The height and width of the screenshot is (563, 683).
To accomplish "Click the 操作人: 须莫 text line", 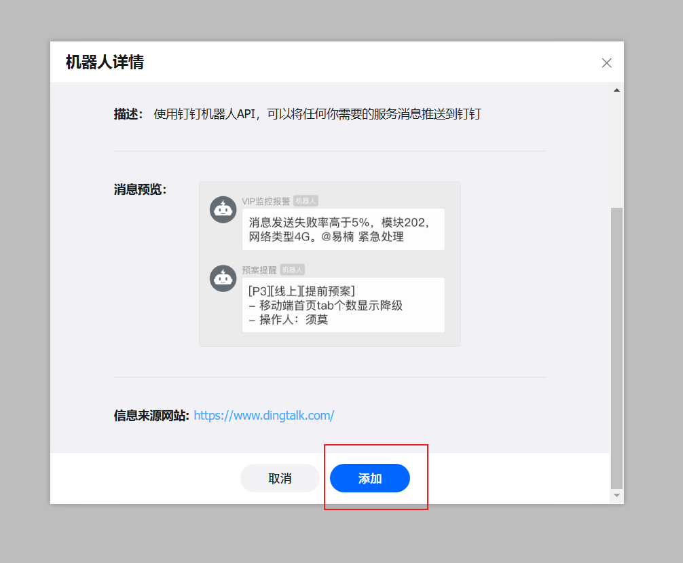I will coord(289,319).
